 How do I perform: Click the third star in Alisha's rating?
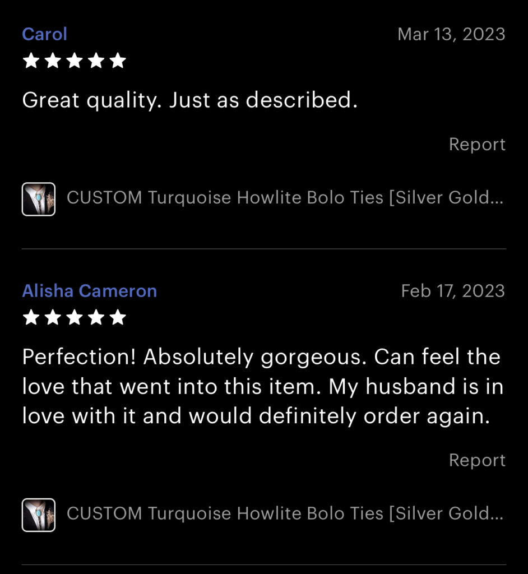[x=75, y=317]
